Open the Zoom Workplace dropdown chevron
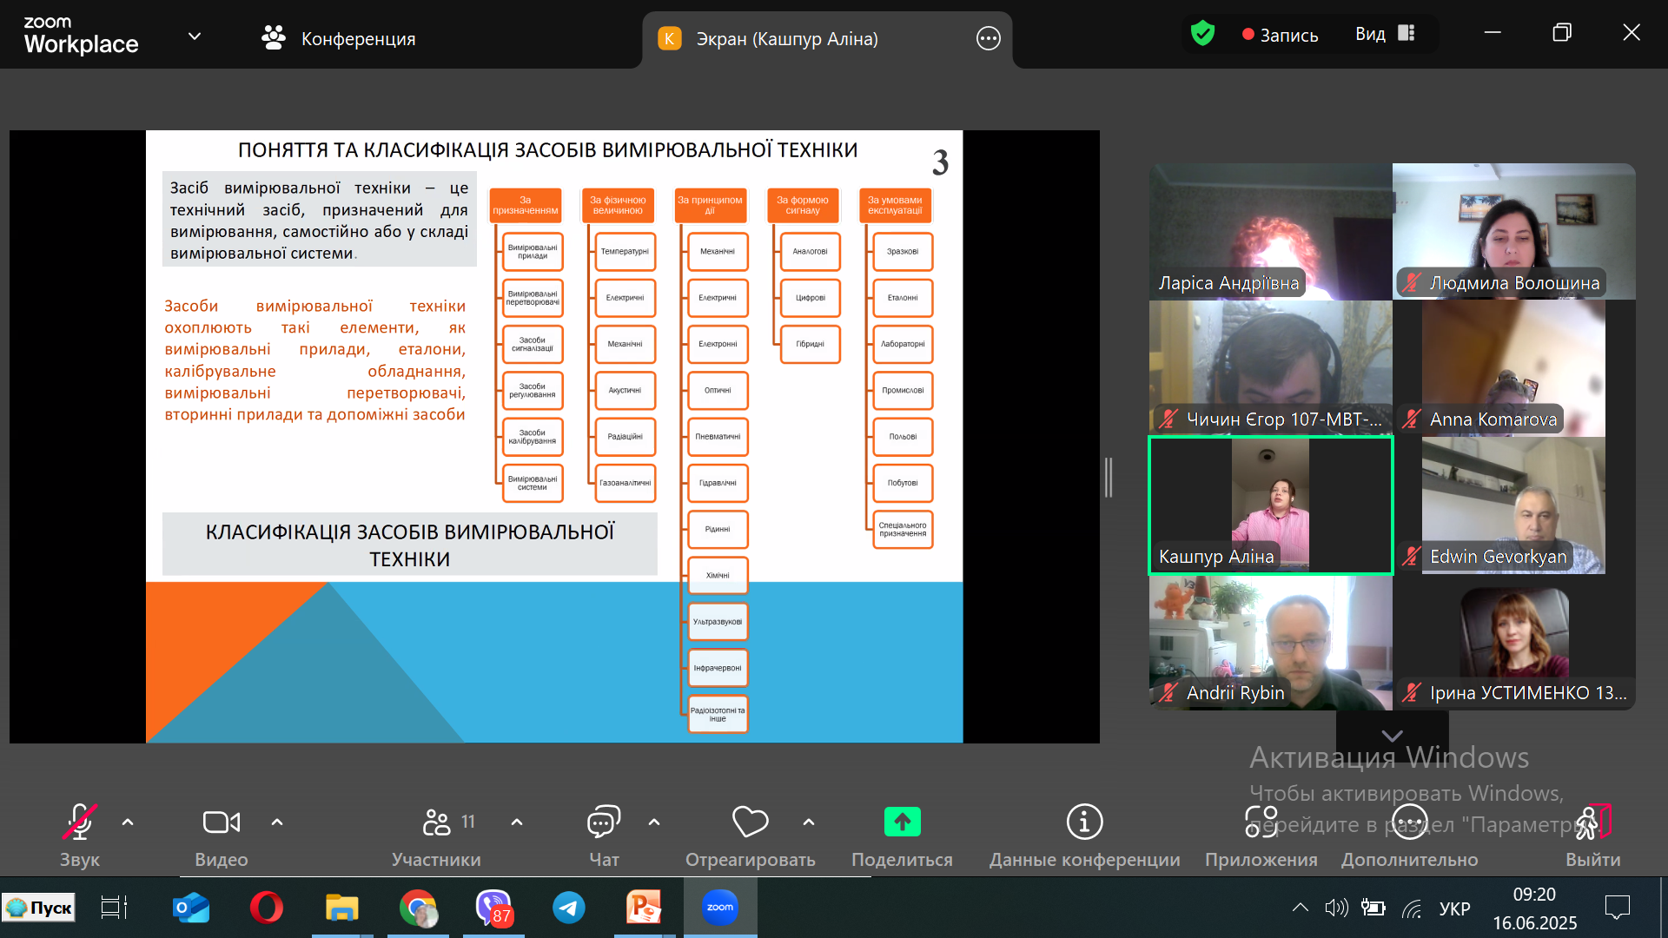Screen dimensions: 1668x938 tap(195, 36)
